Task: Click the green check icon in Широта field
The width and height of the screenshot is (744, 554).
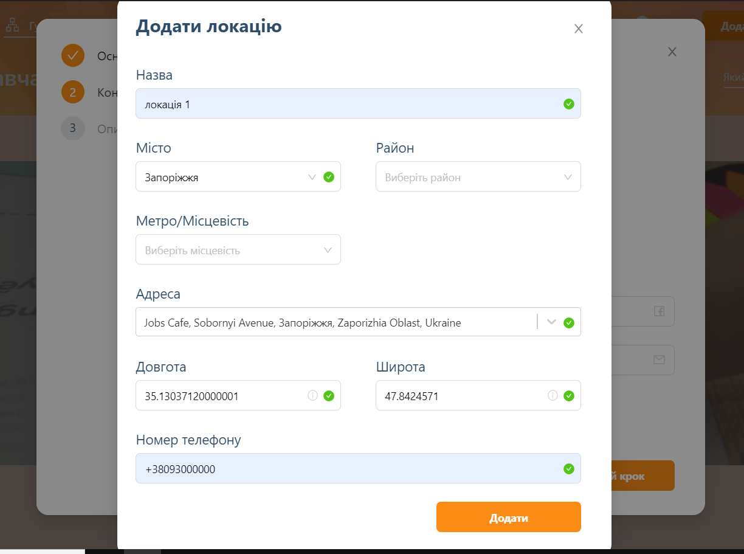Action: coord(569,396)
